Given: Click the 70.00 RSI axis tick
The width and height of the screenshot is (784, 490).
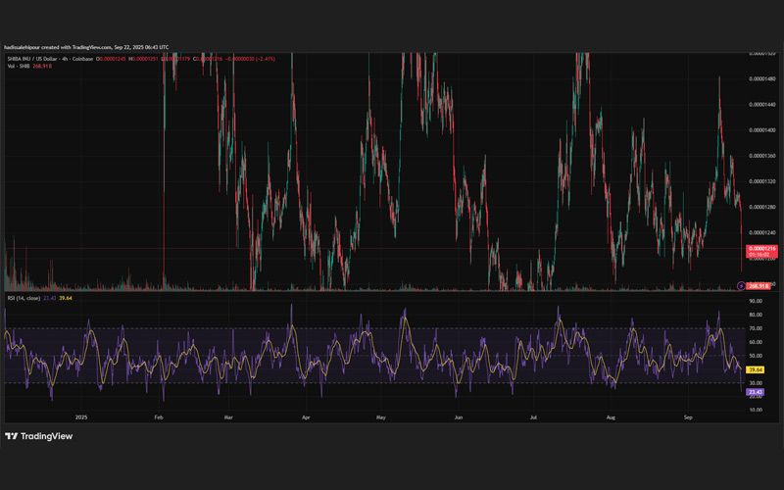Looking at the screenshot, I should point(756,328).
